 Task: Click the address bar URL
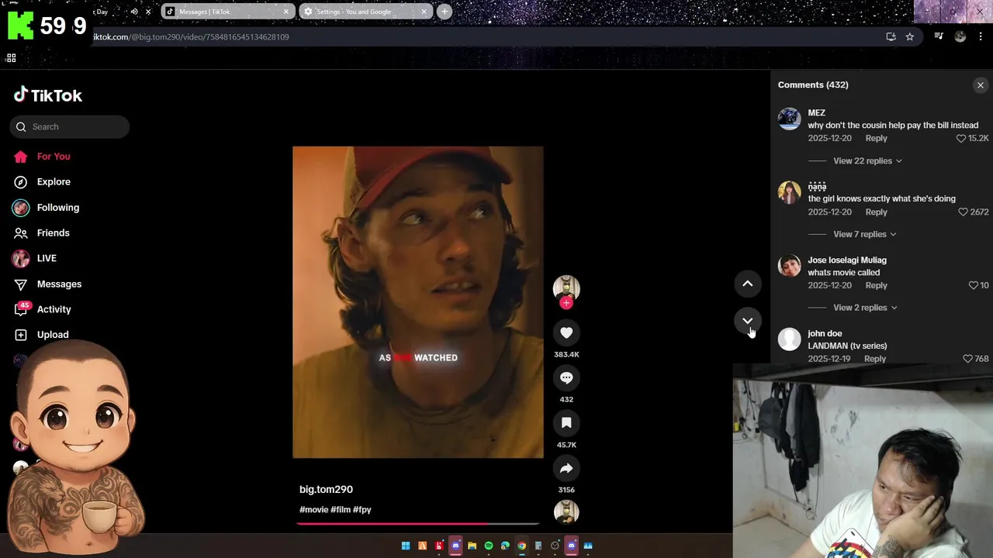(191, 36)
